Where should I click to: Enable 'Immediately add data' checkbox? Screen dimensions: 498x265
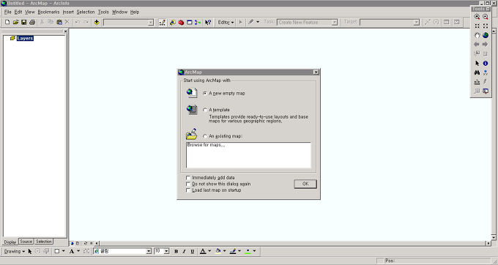coord(188,178)
